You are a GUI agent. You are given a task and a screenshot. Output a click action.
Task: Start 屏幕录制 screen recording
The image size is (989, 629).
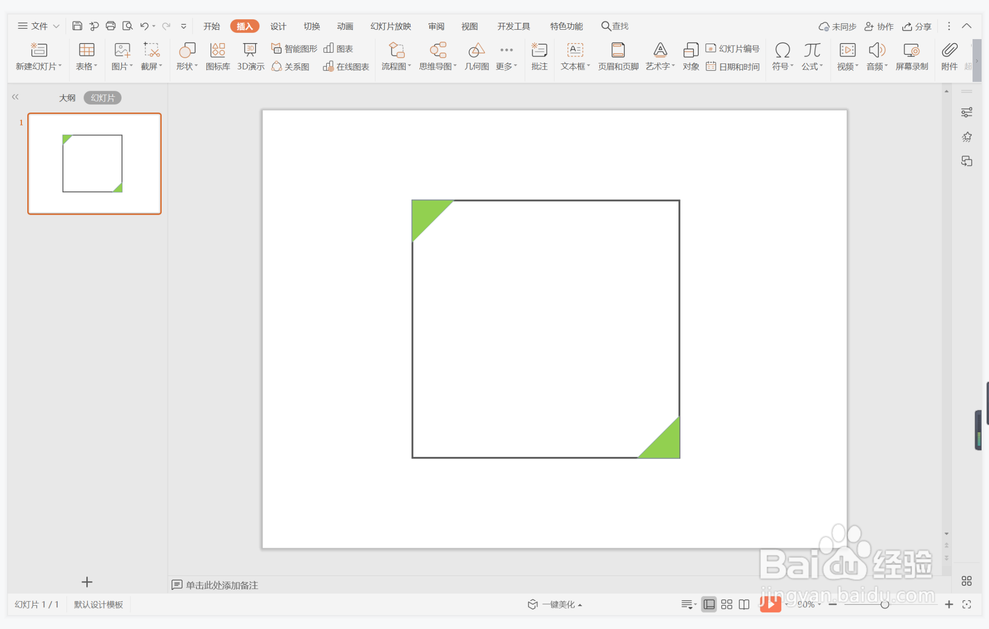pos(912,56)
